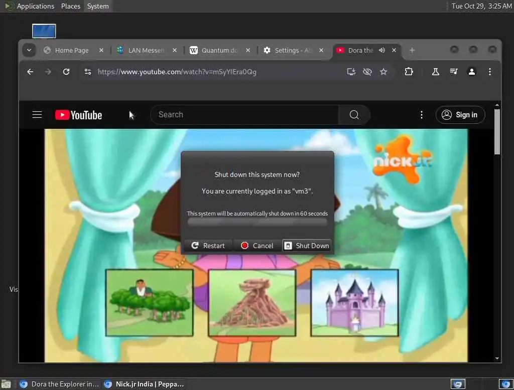Go forward in browser history

tap(48, 72)
